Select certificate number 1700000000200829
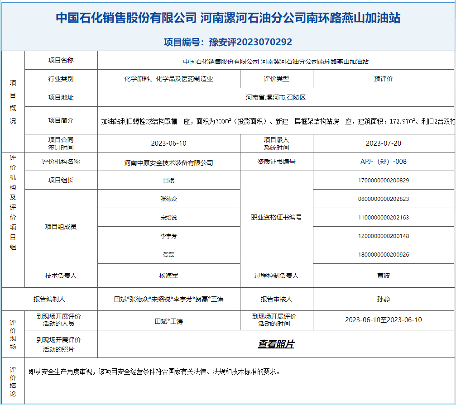Screen dimensions: 456x405 coord(384,181)
